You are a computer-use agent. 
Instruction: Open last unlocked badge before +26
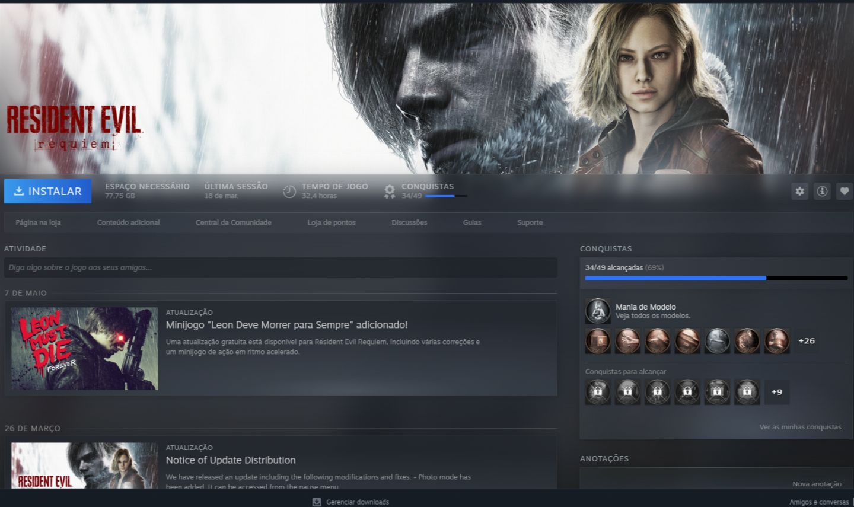(x=777, y=341)
